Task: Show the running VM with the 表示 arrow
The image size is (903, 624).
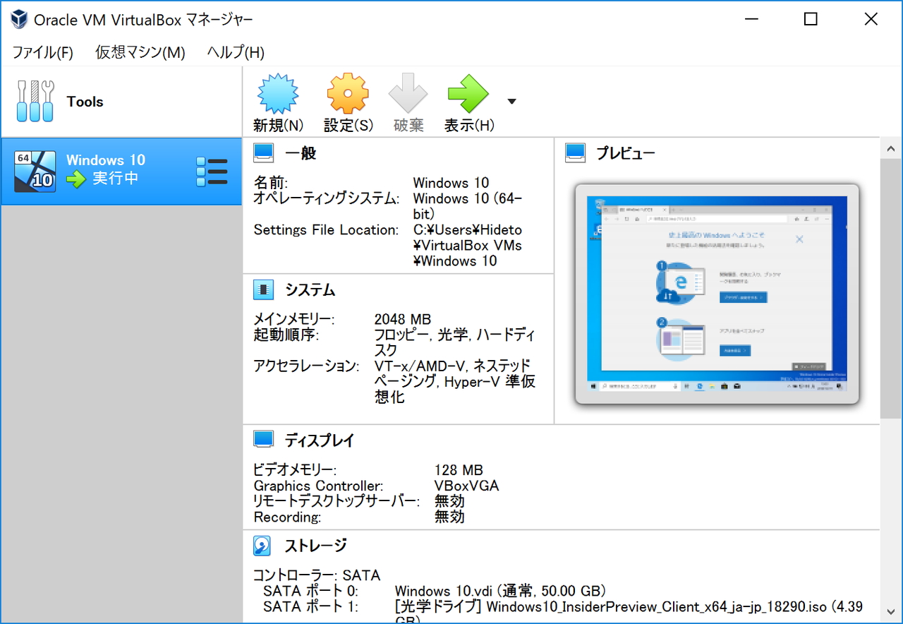Action: click(x=468, y=92)
